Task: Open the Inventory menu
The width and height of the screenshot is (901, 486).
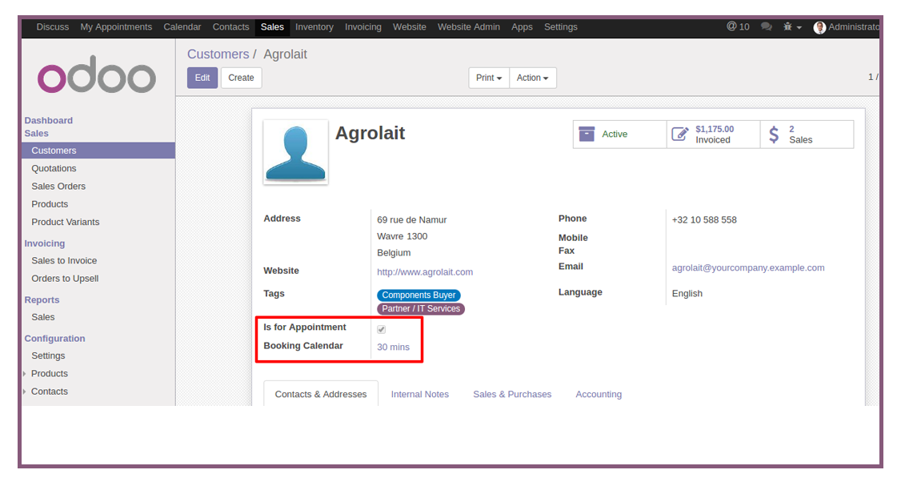Action: (314, 27)
